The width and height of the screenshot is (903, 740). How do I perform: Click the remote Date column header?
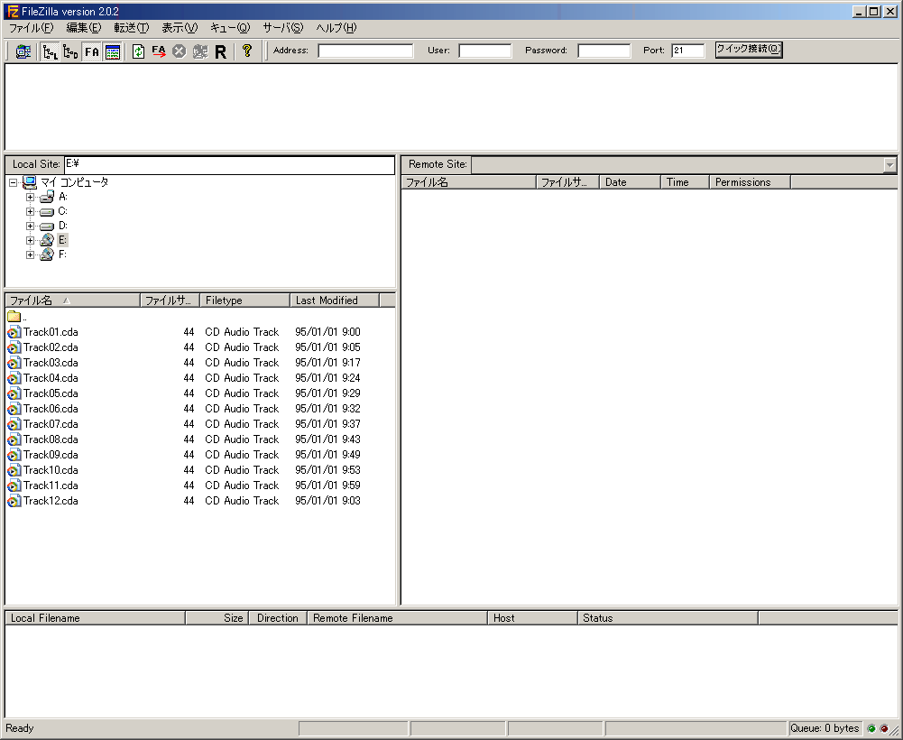(630, 182)
